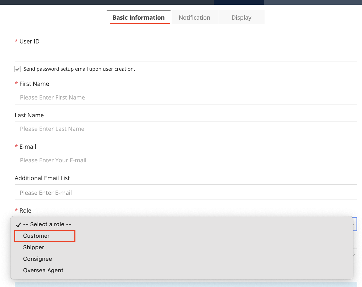Click into the Last Name field

click(x=186, y=129)
